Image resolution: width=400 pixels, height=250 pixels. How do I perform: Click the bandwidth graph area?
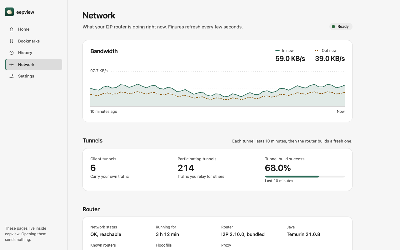tap(217, 89)
